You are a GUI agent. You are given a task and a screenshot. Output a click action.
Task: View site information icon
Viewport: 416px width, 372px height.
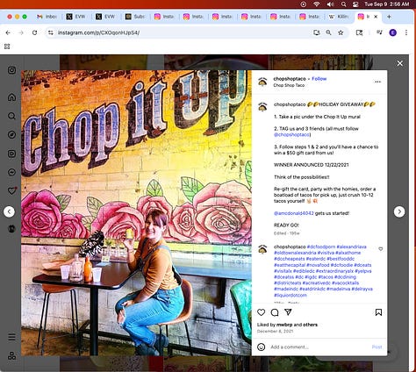(51, 32)
